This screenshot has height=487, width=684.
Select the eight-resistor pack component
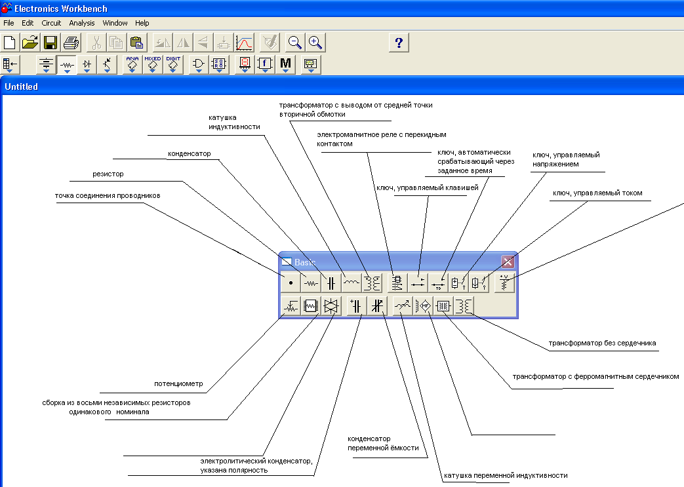pyautogui.click(x=311, y=306)
